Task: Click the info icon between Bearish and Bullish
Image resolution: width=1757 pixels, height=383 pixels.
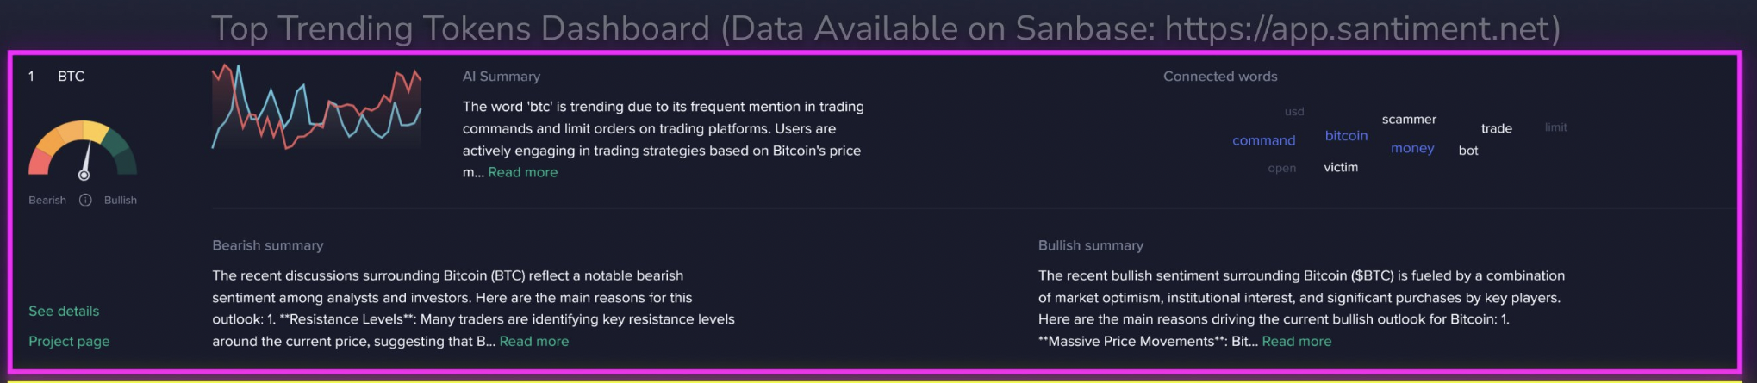Action: [x=85, y=200]
